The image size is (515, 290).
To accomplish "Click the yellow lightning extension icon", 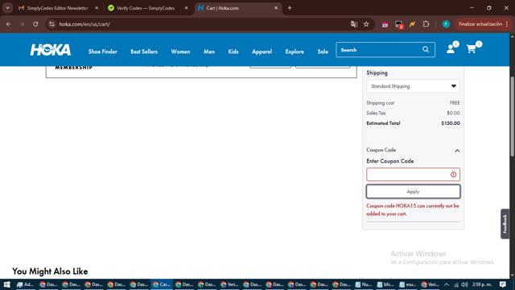I will (412, 24).
